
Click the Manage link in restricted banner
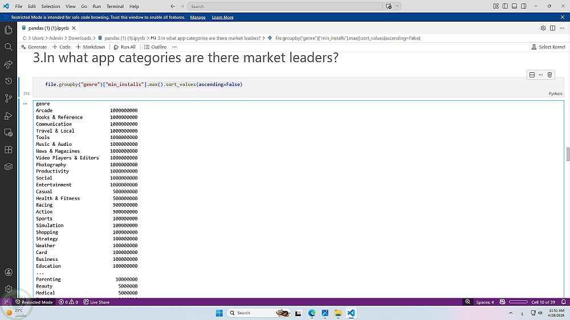click(x=198, y=17)
